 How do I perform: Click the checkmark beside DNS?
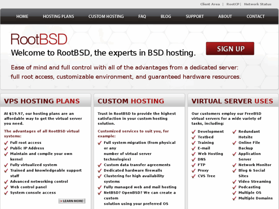(x=193, y=160)
